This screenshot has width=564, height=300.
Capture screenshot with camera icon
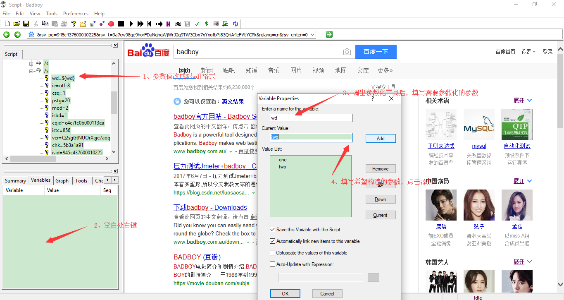tap(178, 24)
